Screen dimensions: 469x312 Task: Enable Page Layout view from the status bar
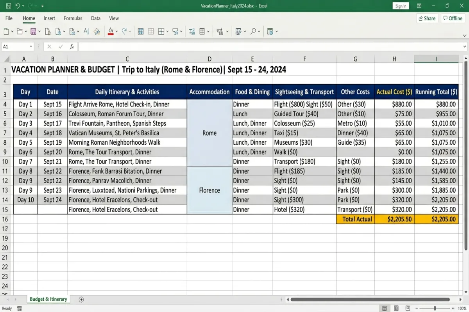click(396, 308)
